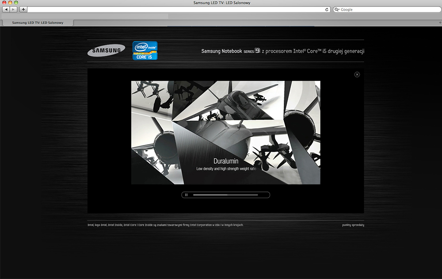Open the Google search magnifier dropdown
This screenshot has width=442, height=279.
(336, 9)
